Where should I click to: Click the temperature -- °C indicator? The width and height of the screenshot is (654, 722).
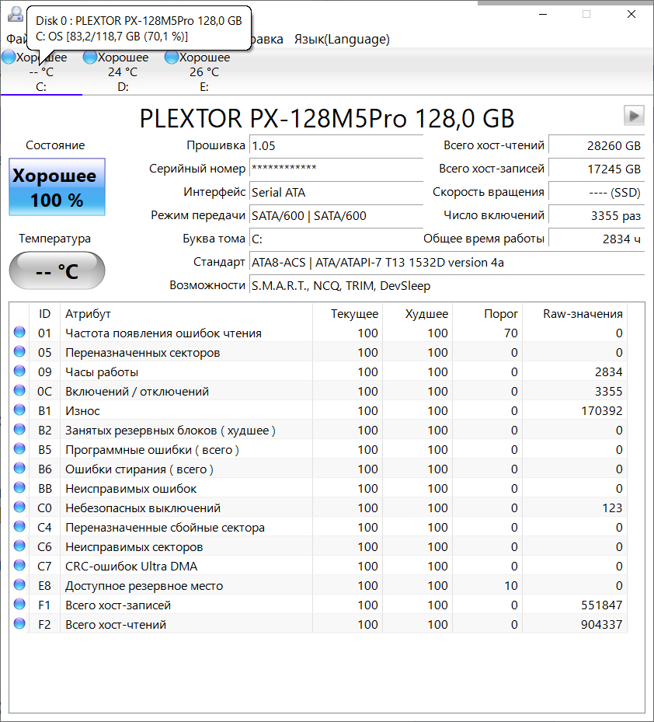point(57,270)
